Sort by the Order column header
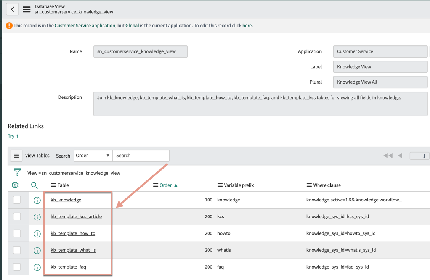This screenshot has height=280, width=430. pos(166,185)
